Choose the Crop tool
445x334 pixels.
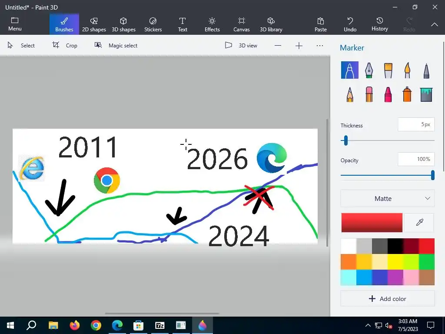(x=65, y=45)
